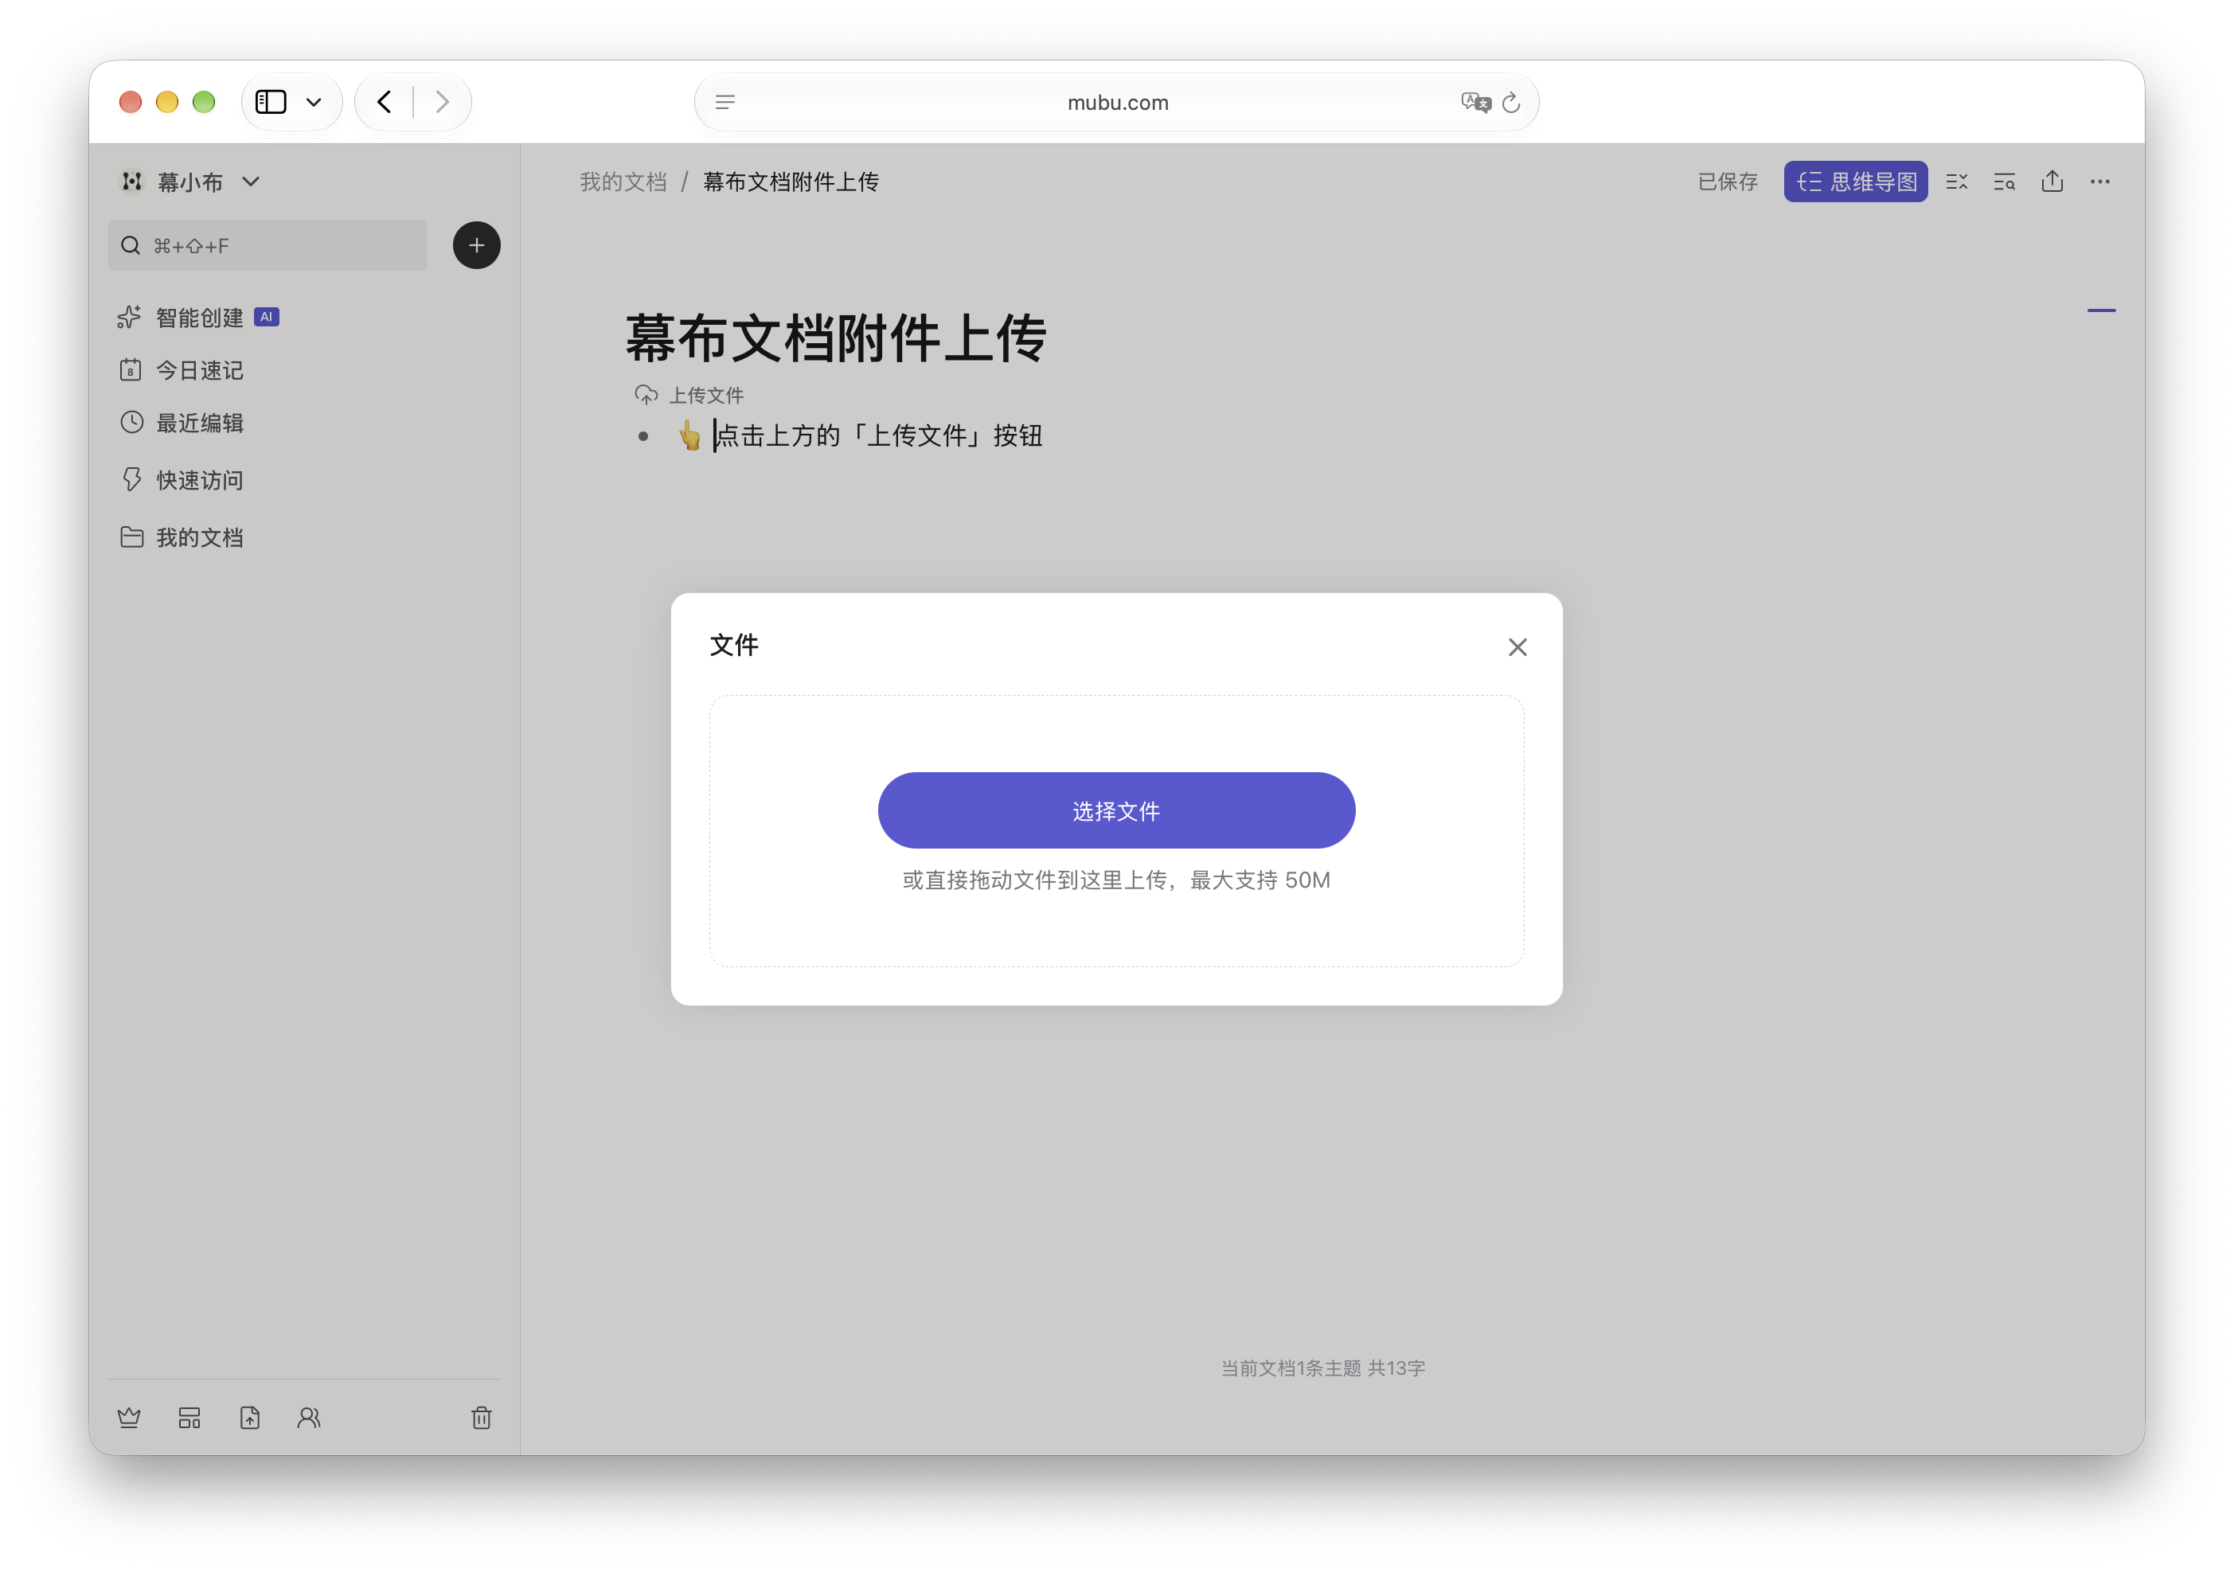
Task: Open the 思维导图 mind map view
Action: 1854,181
